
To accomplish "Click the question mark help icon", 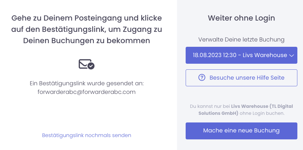I will [202, 78].
